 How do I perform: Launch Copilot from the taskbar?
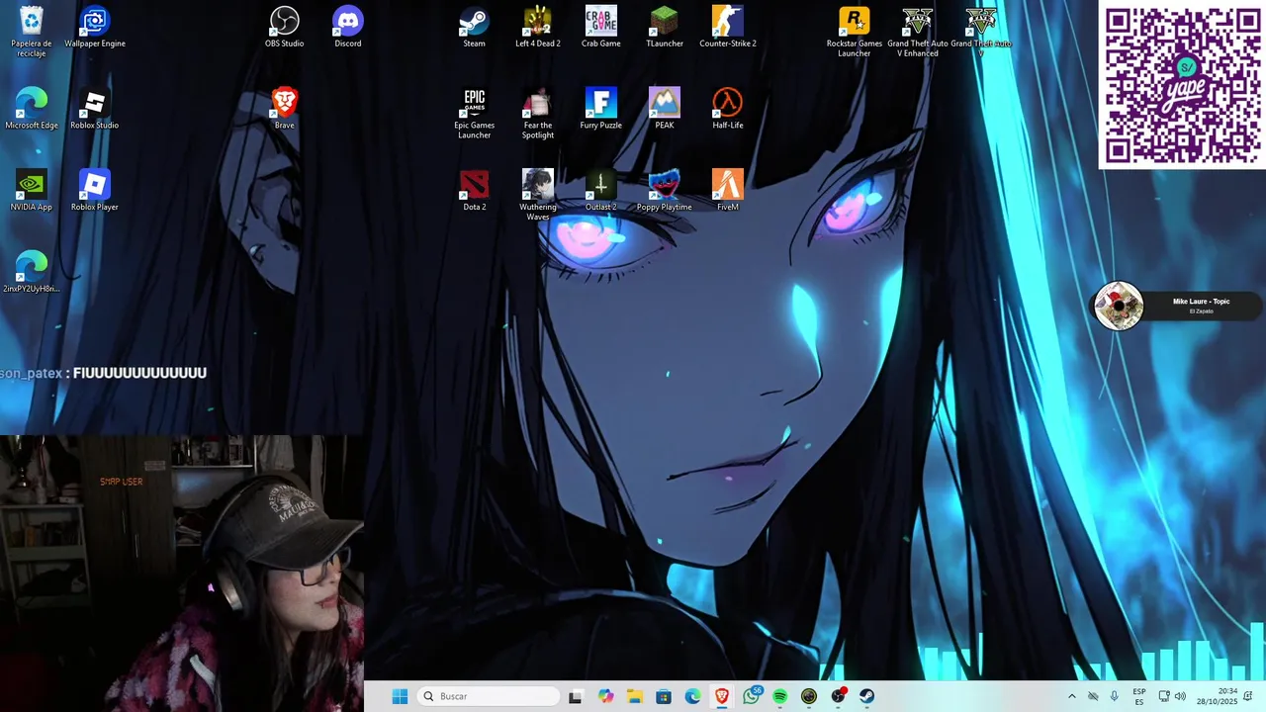pos(605,696)
